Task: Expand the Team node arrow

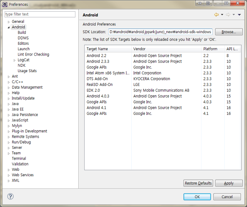Action: click(8, 153)
